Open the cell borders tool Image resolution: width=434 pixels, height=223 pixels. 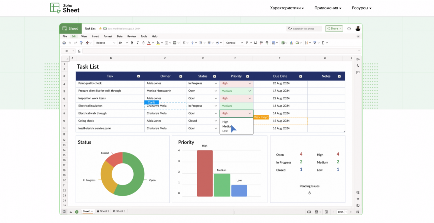pos(166,43)
